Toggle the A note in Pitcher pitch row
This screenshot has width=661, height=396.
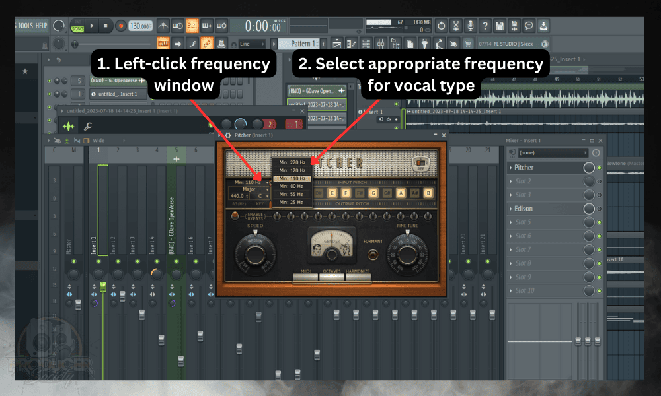click(x=401, y=193)
